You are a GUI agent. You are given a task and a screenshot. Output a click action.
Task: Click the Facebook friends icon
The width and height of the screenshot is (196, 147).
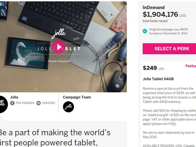12,103
